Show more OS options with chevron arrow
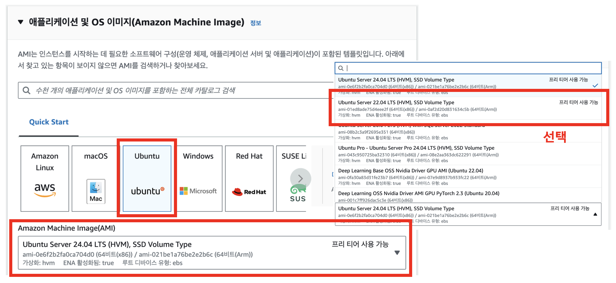Screen dimensions: 616x283 (300, 179)
